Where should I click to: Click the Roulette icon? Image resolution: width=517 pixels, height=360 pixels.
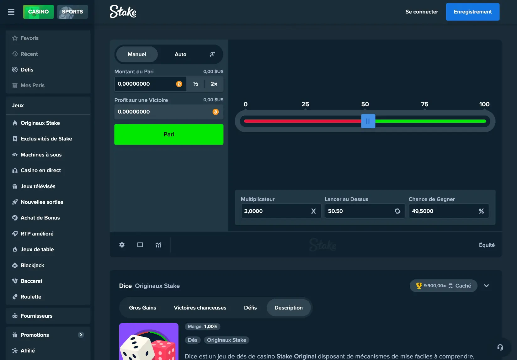point(15,297)
